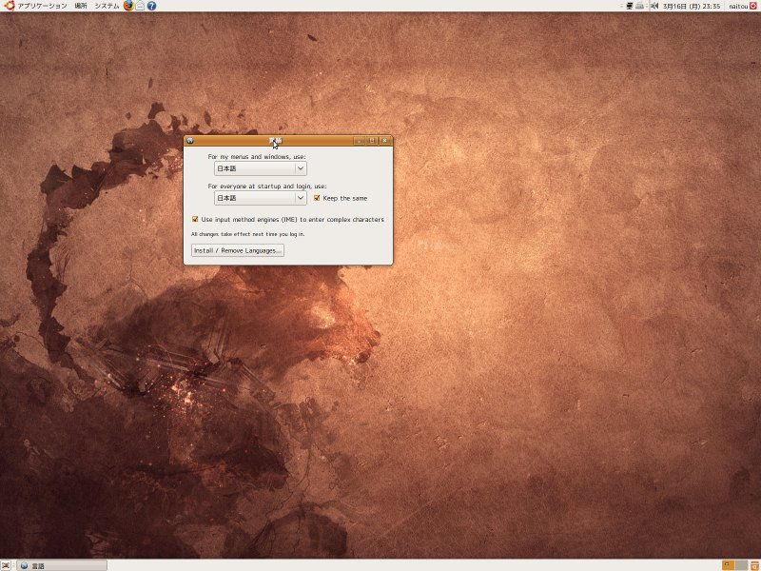This screenshot has width=761, height=571.
Task: Click the naitou user name
Action: pyautogui.click(x=737, y=6)
